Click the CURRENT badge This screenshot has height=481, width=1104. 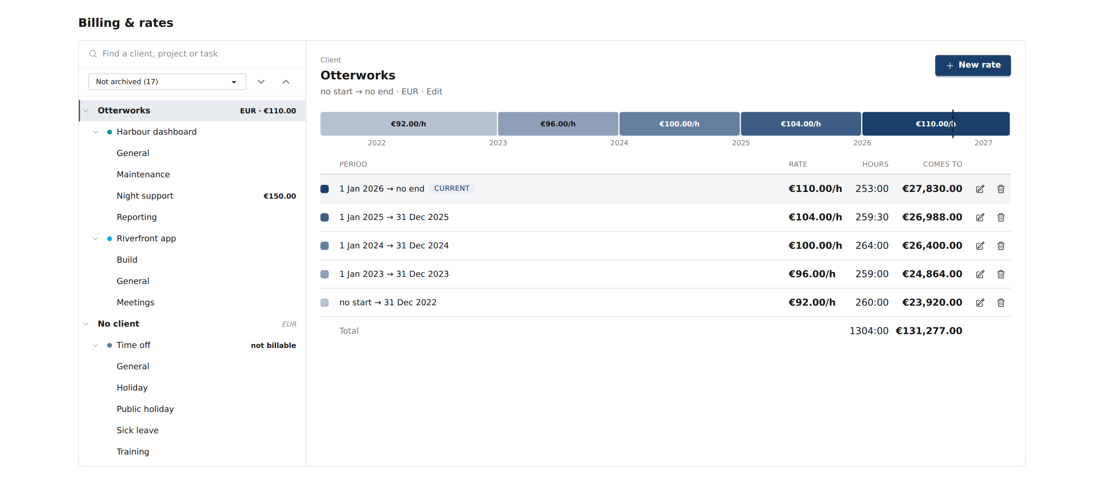(x=452, y=189)
